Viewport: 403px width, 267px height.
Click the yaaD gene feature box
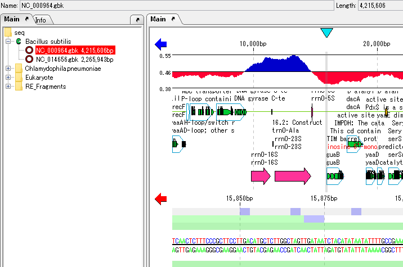point(370,176)
